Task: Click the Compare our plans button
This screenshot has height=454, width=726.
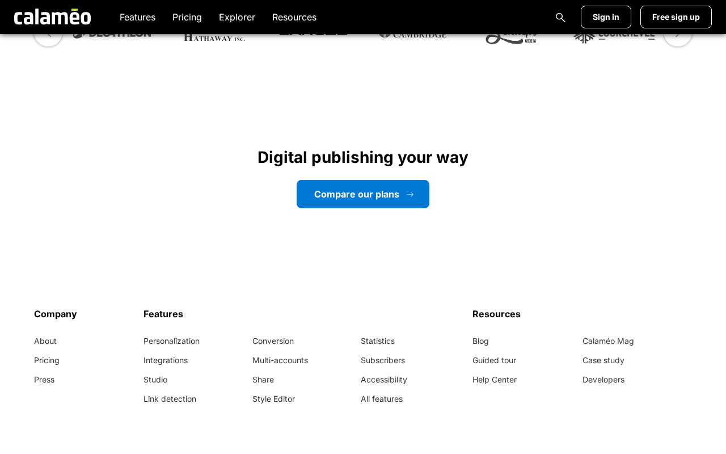Action: 363,194
